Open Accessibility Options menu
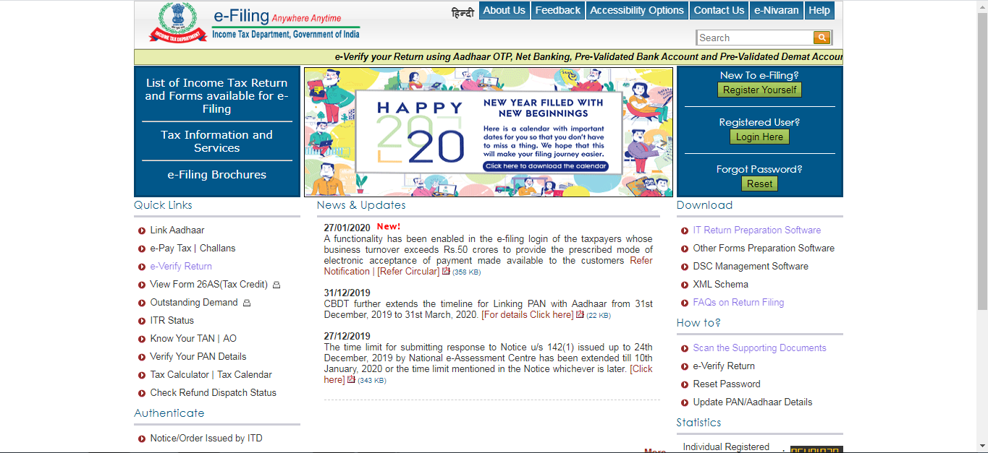988x453 pixels. pos(636,10)
